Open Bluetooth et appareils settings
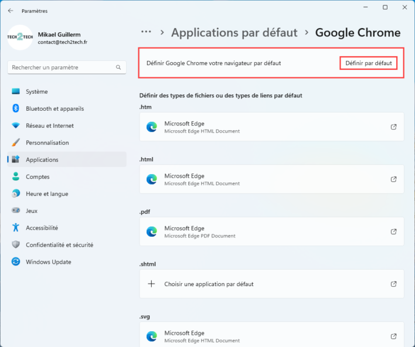This screenshot has width=415, height=347. pyautogui.click(x=55, y=108)
